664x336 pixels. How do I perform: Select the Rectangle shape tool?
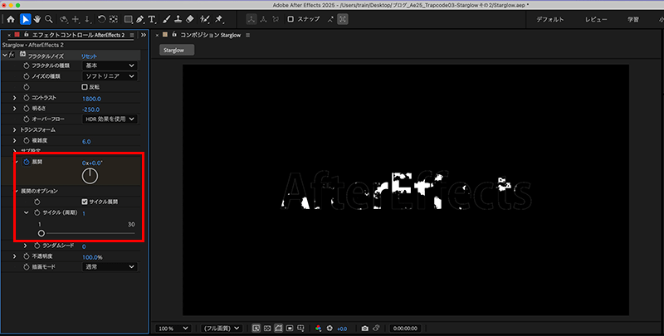[x=129, y=19]
